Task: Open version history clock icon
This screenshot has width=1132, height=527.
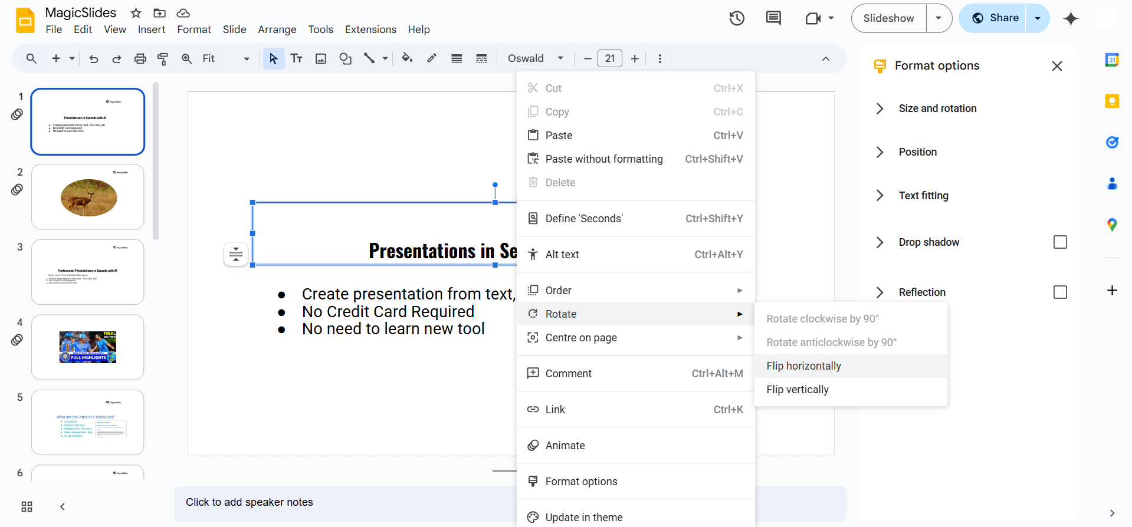Action: (737, 18)
